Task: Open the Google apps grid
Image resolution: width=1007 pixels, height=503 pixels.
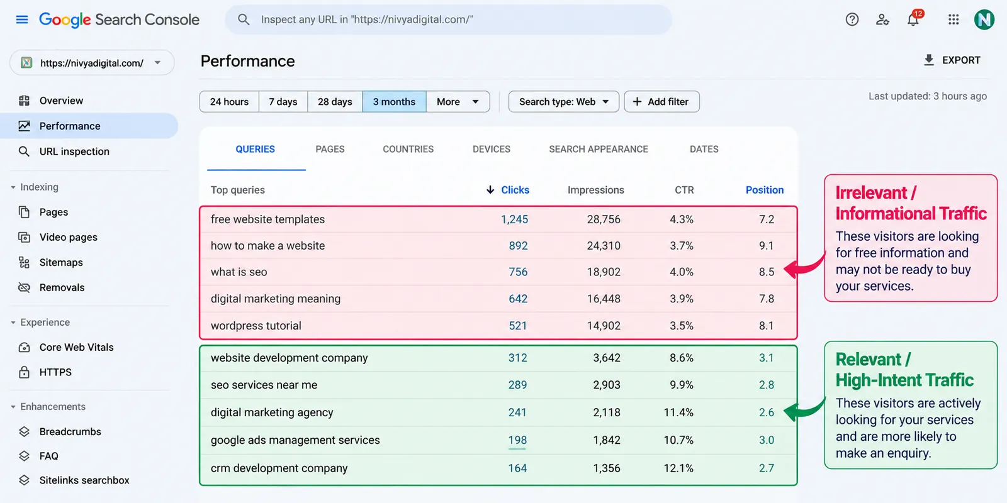Action: pyautogui.click(x=954, y=19)
